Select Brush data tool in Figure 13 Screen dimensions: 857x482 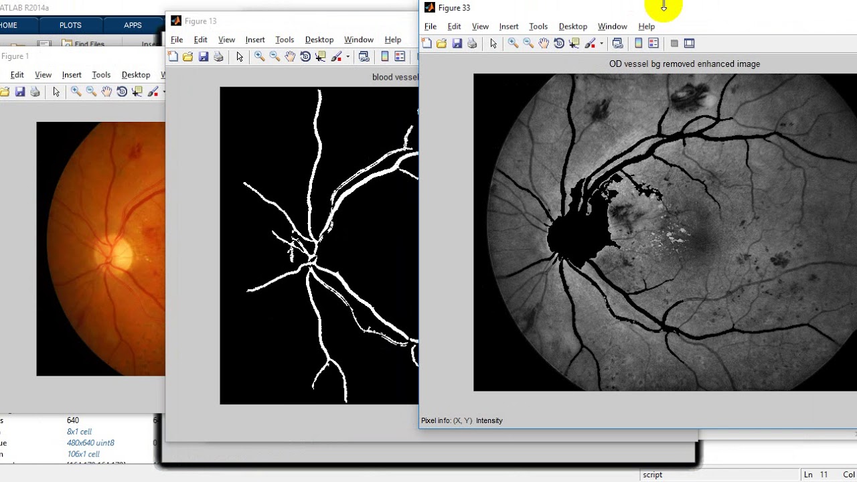click(336, 57)
